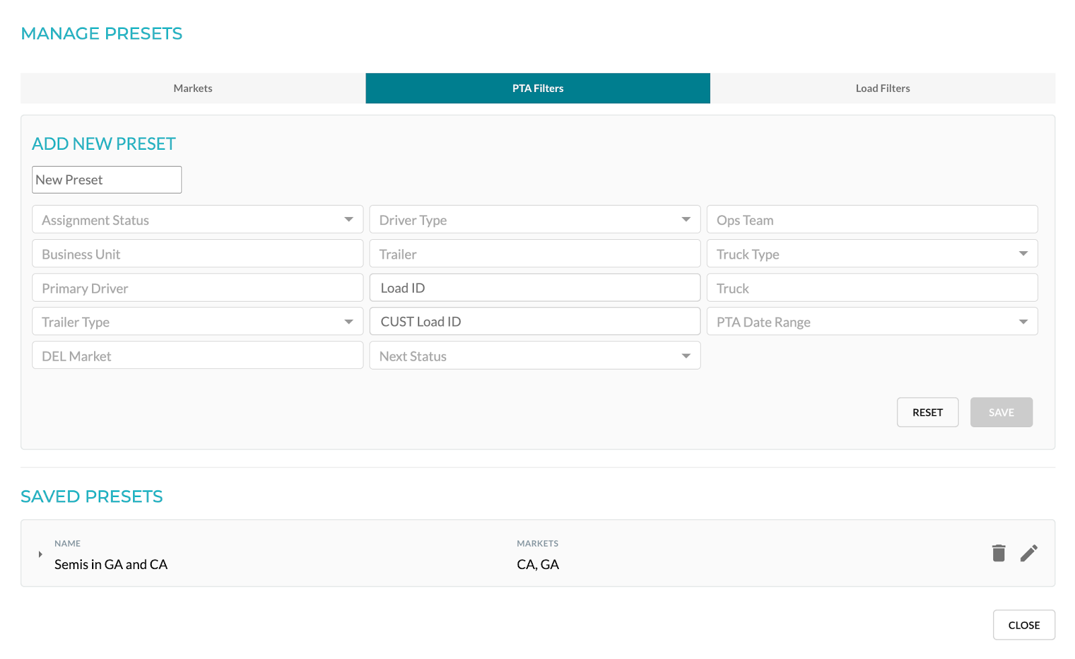Edit the Semis in GA and CA preset
Image resolution: width=1075 pixels, height=659 pixels.
coord(1029,553)
